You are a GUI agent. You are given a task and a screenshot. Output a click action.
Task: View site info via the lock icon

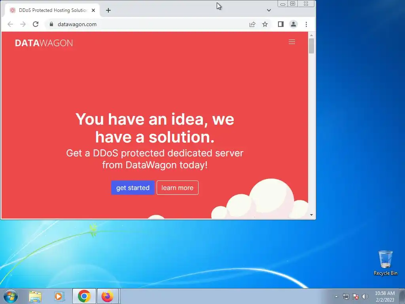51,24
